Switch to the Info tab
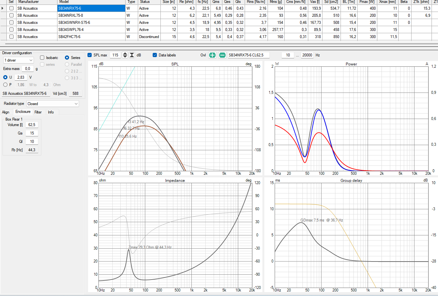Viewport: 438px width, 296px height. click(x=51, y=112)
